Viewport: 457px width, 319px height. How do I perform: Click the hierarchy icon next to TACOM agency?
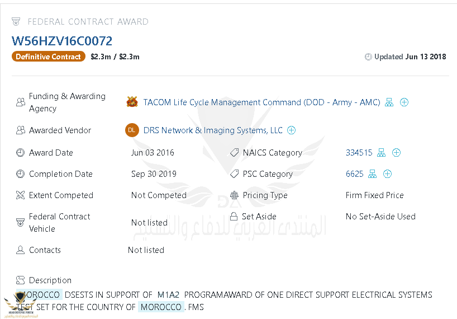(389, 102)
